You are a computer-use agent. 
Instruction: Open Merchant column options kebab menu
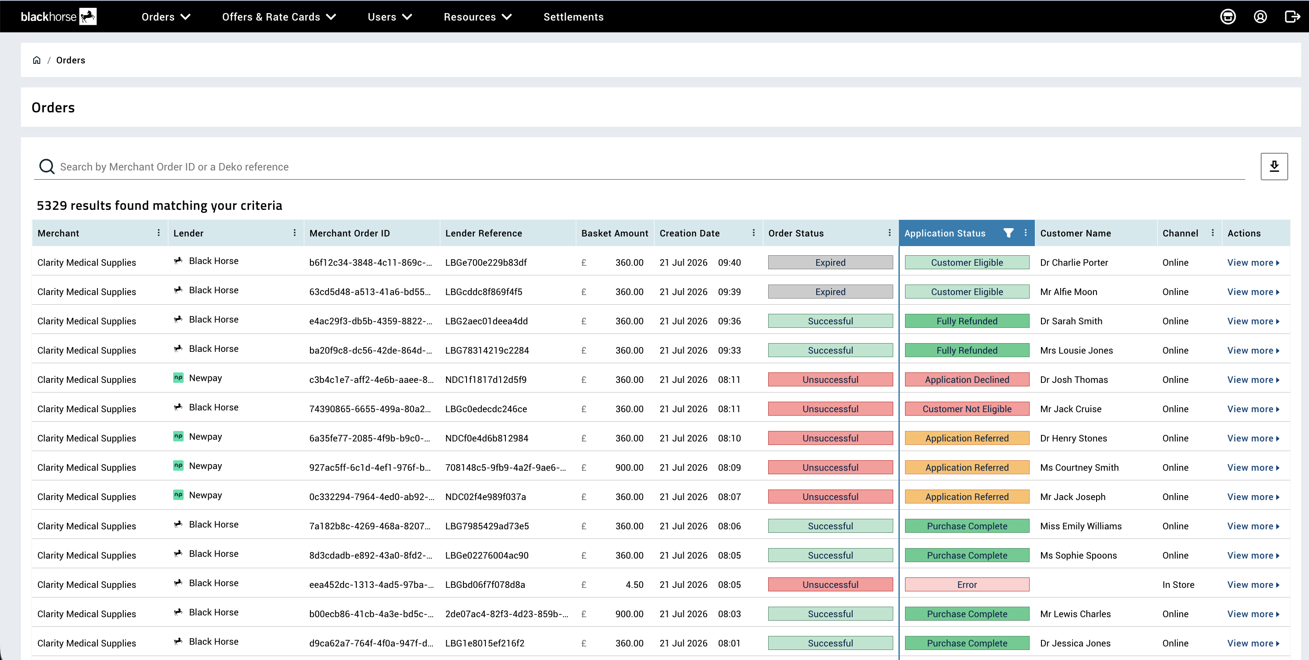(159, 233)
